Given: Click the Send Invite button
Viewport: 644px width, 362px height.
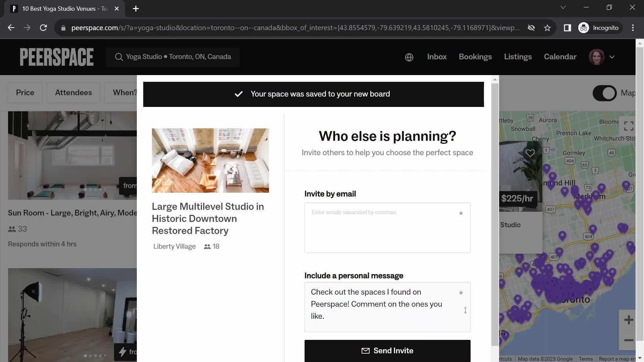Looking at the screenshot, I should (387, 351).
